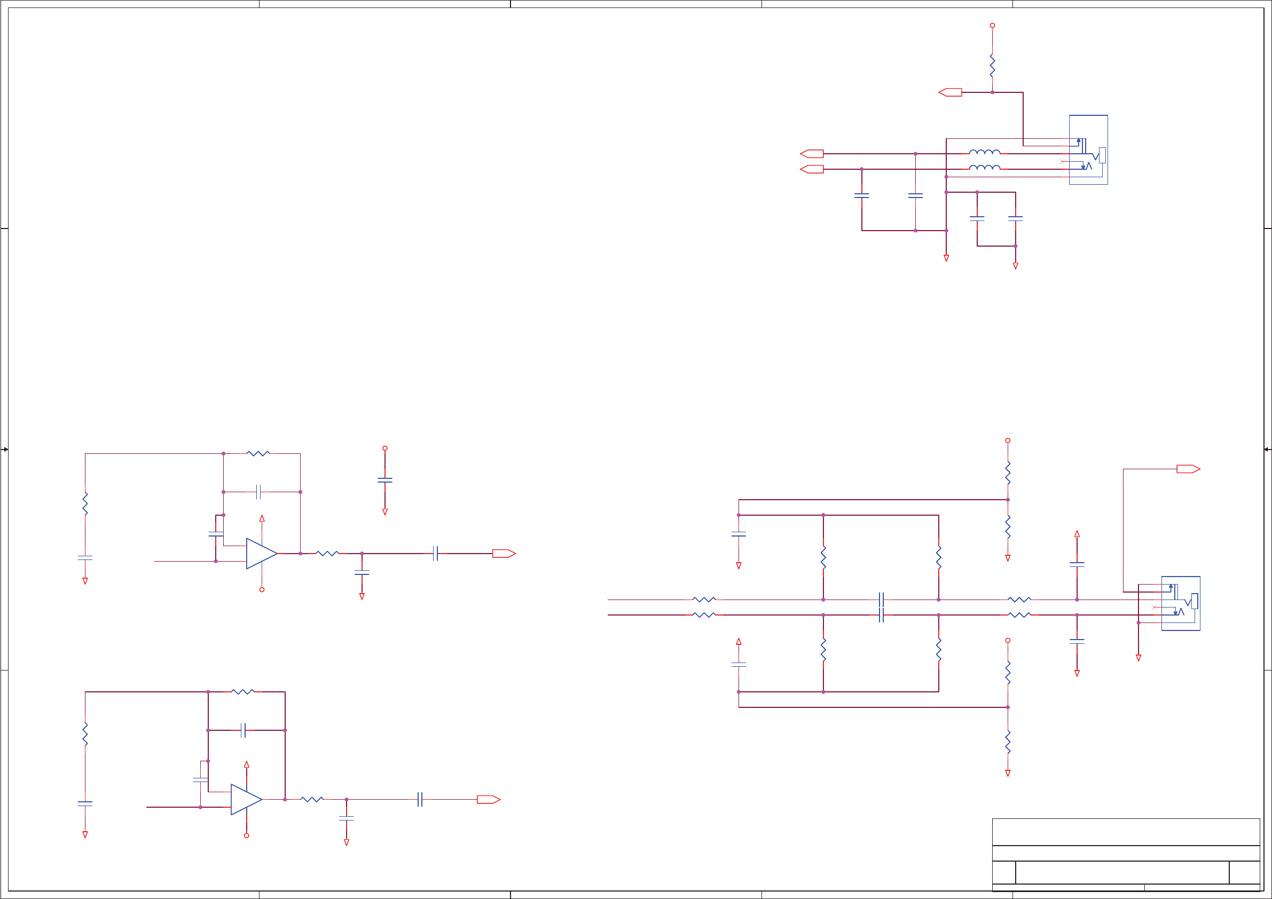This screenshot has width=1272, height=899.
Task: Click the pull-up resistor at top of sheet
Action: [x=992, y=65]
